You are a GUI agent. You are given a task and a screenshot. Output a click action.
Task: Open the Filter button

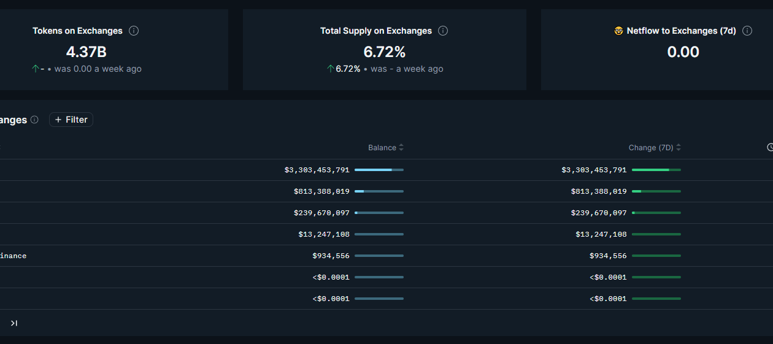click(x=71, y=120)
